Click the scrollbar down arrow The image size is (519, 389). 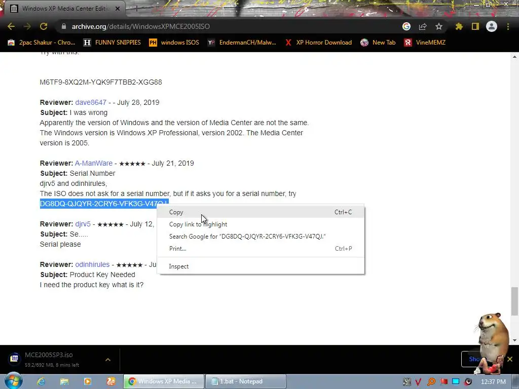[x=514, y=340]
